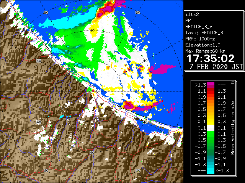This screenshot has width=245, height=183.
Task: Click the '40' ring label due south
Action: pos(92,152)
